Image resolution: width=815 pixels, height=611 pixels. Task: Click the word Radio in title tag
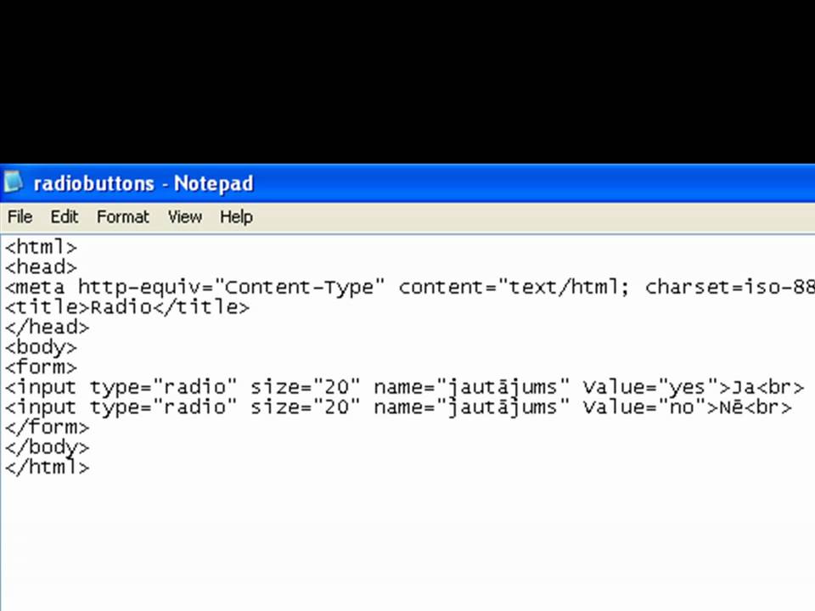tap(121, 307)
